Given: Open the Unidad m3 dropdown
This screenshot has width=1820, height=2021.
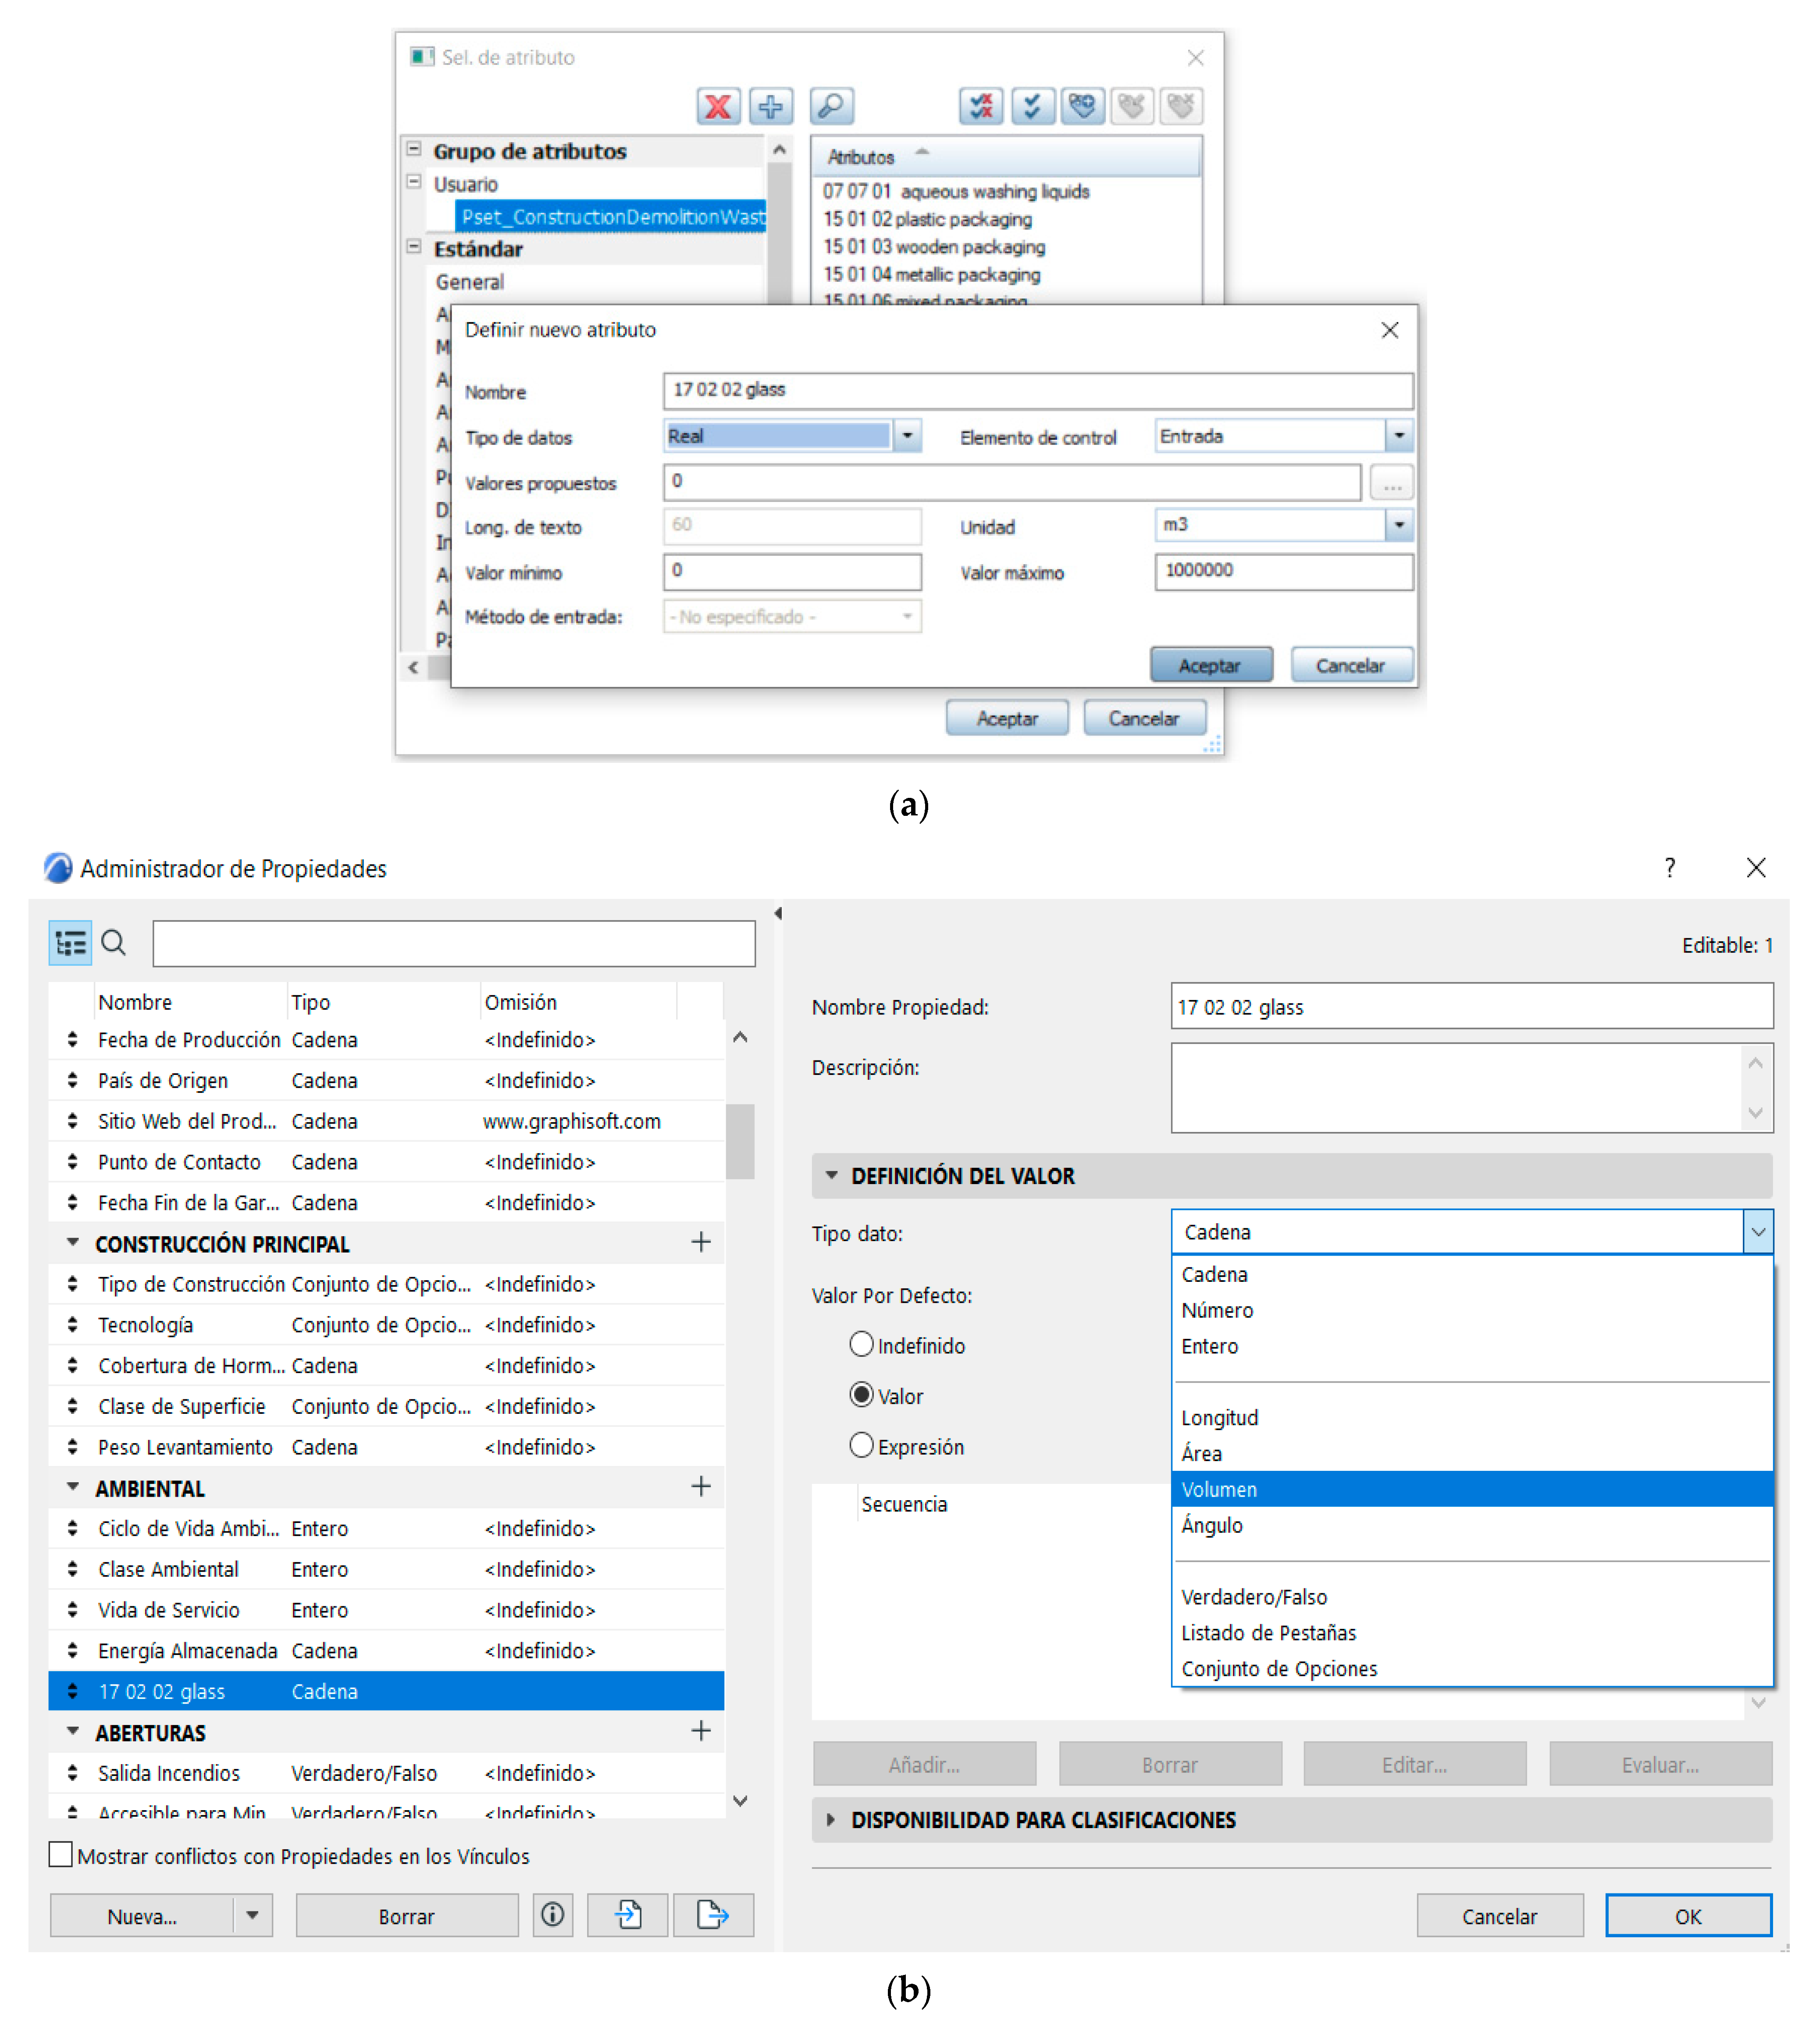Looking at the screenshot, I should [1398, 524].
